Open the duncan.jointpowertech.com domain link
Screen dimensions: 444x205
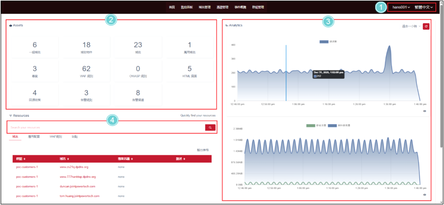(77, 187)
